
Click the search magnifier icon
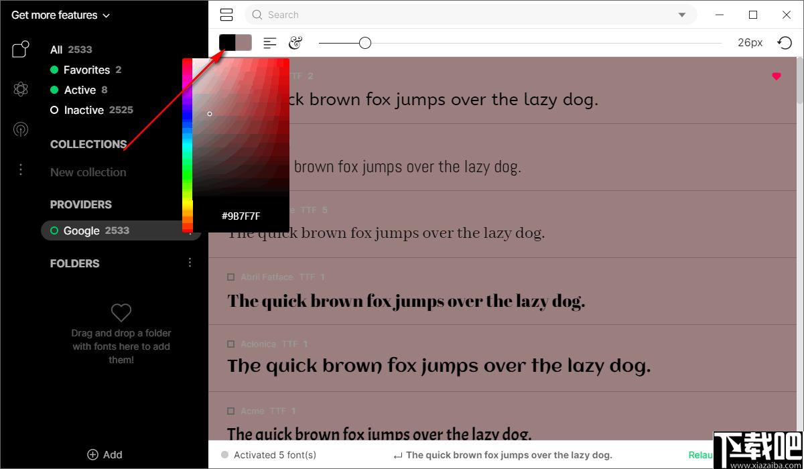point(257,15)
